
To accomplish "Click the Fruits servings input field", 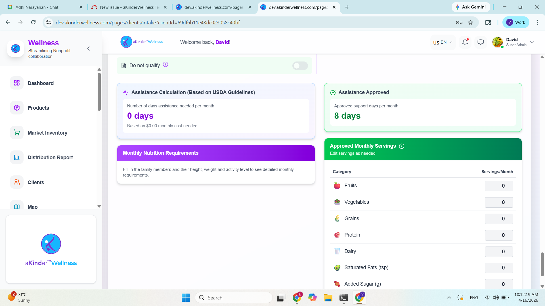I will pos(499,186).
